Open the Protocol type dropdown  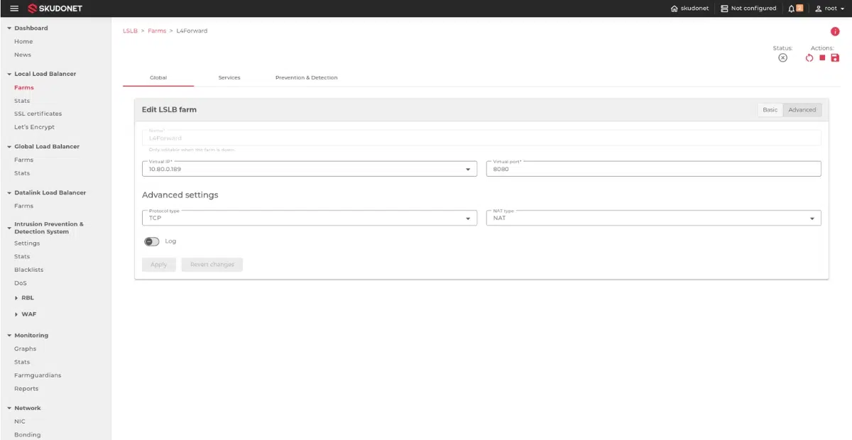467,219
